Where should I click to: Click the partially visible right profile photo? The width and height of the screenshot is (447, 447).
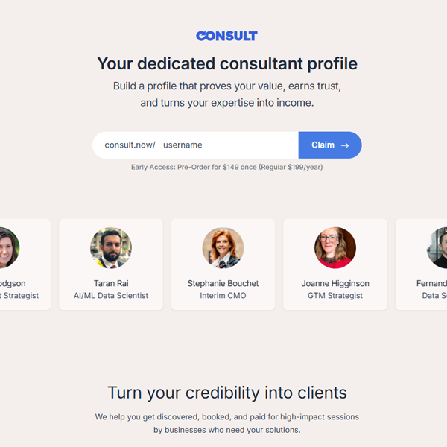coord(438,248)
